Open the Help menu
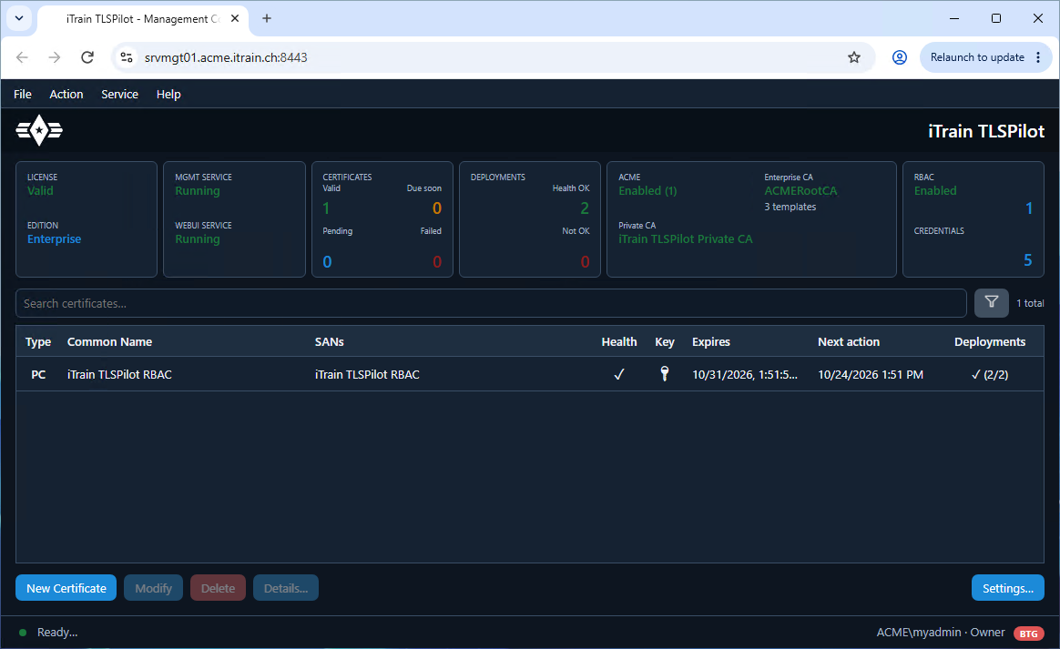Screen dimensions: 1060x649 click(x=168, y=94)
